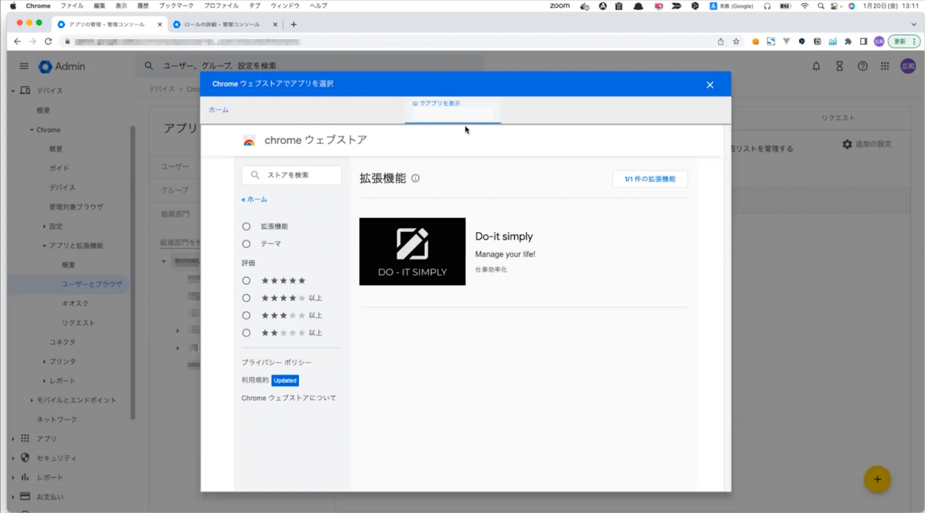Image resolution: width=925 pixels, height=513 pixels.
Task: Click the yellow plus add button
Action: pyautogui.click(x=877, y=479)
